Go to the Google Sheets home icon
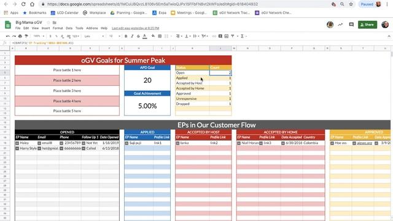This screenshot has width=393, height=221. (8, 25)
